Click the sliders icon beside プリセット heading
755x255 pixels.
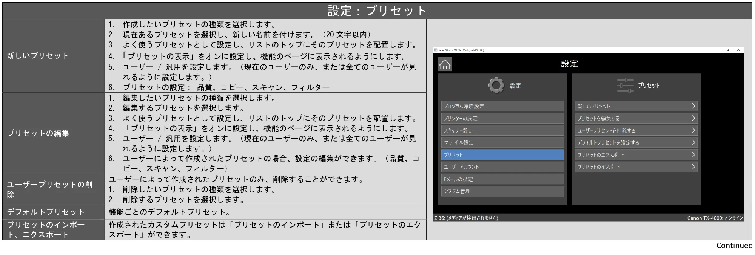pos(625,86)
